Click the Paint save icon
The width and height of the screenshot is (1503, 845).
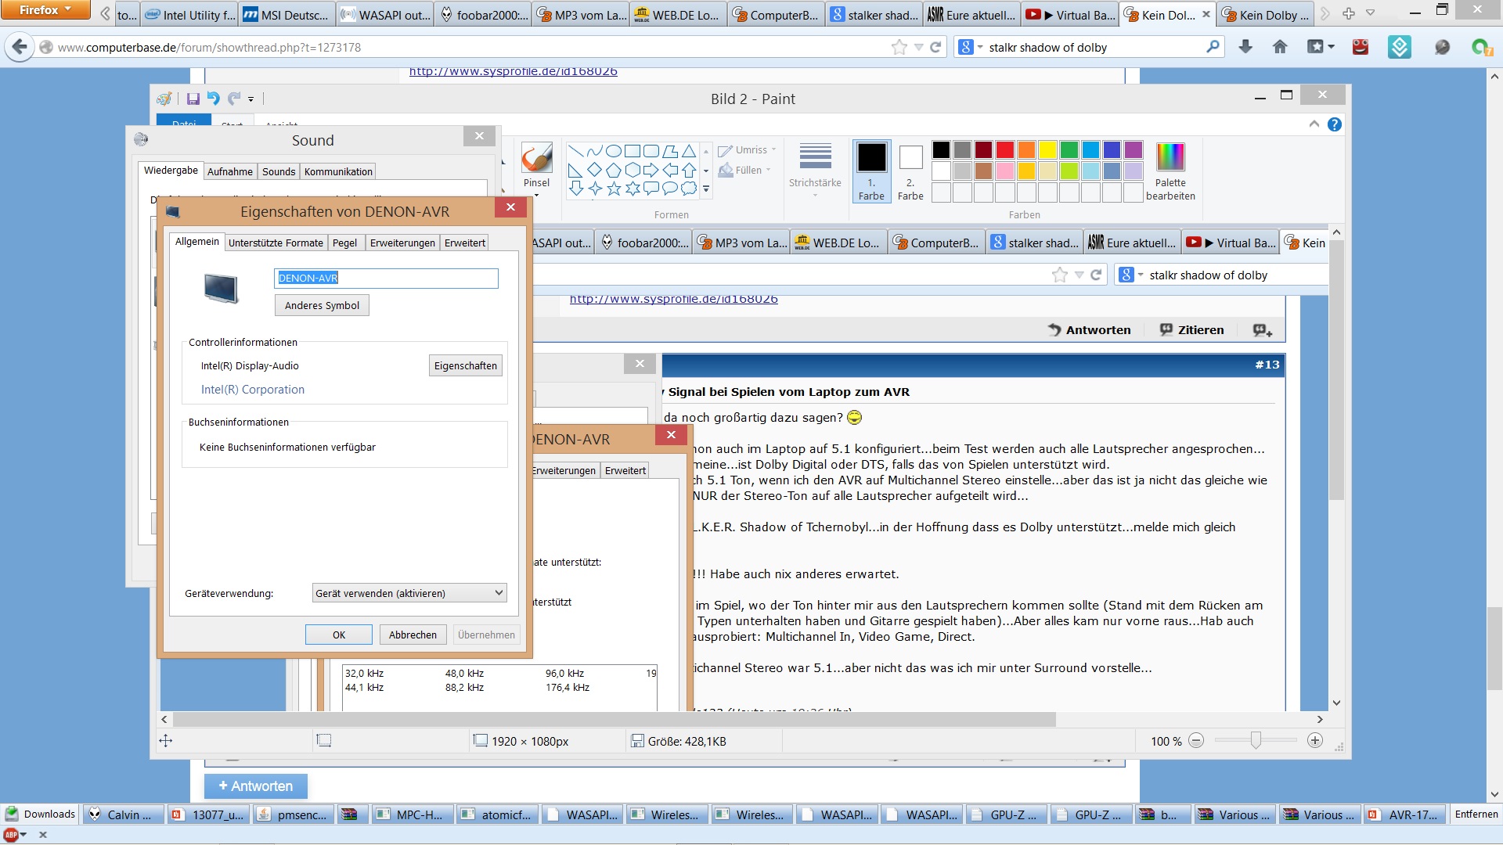coord(193,99)
